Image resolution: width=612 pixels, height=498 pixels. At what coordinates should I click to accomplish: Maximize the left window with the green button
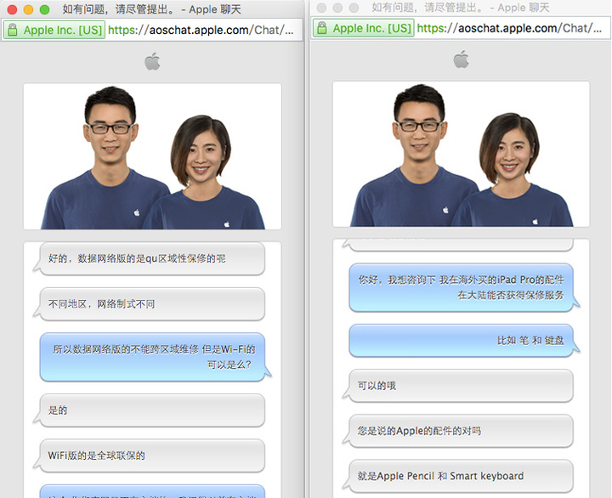tap(44, 9)
